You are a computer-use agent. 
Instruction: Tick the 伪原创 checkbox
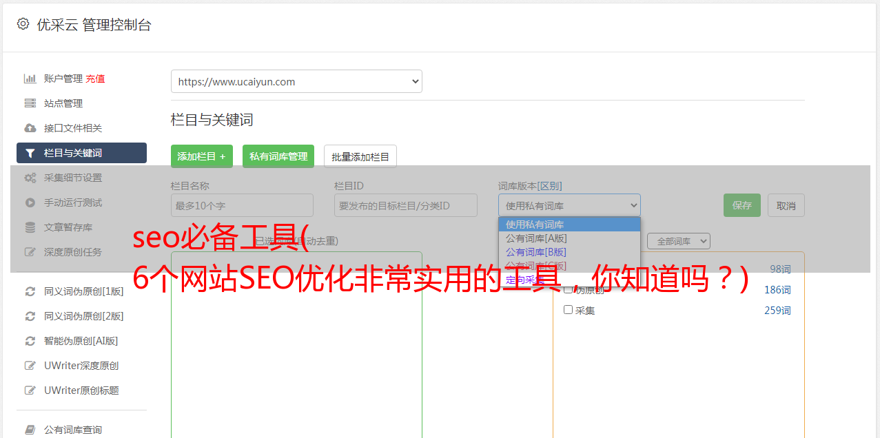tap(569, 290)
